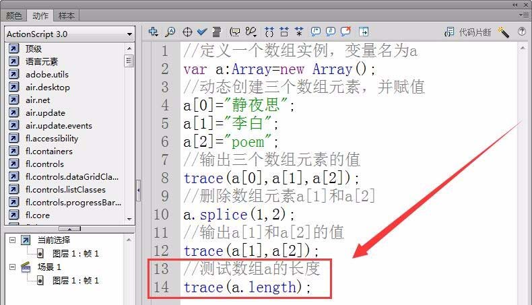Open debug options icon

pyautogui.click(x=251, y=32)
